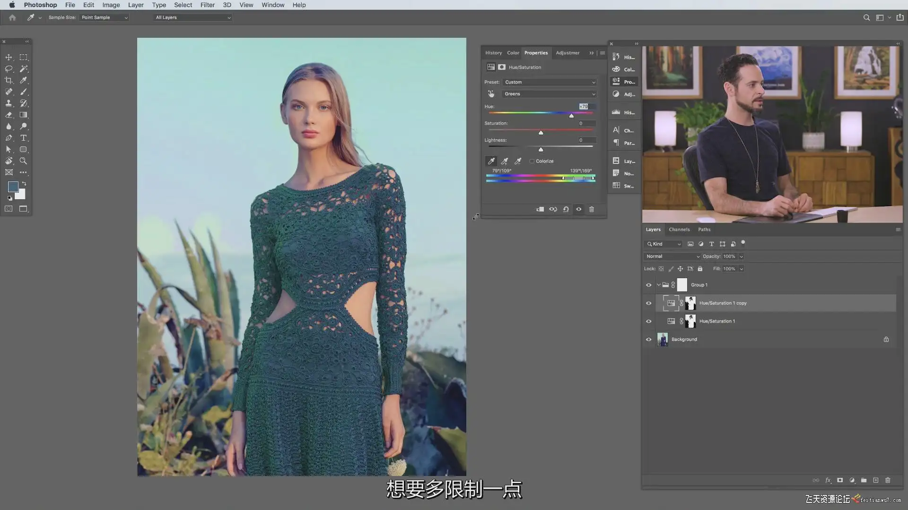
Task: Click the foreground color swatch
Action: 13,187
